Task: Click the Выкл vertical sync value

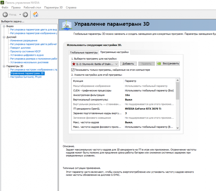Action: 129,100
